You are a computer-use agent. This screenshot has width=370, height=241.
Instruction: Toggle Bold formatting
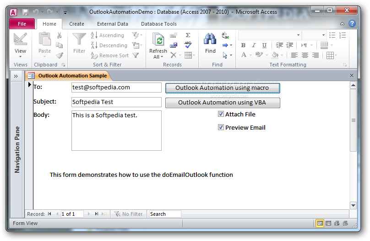[243, 45]
